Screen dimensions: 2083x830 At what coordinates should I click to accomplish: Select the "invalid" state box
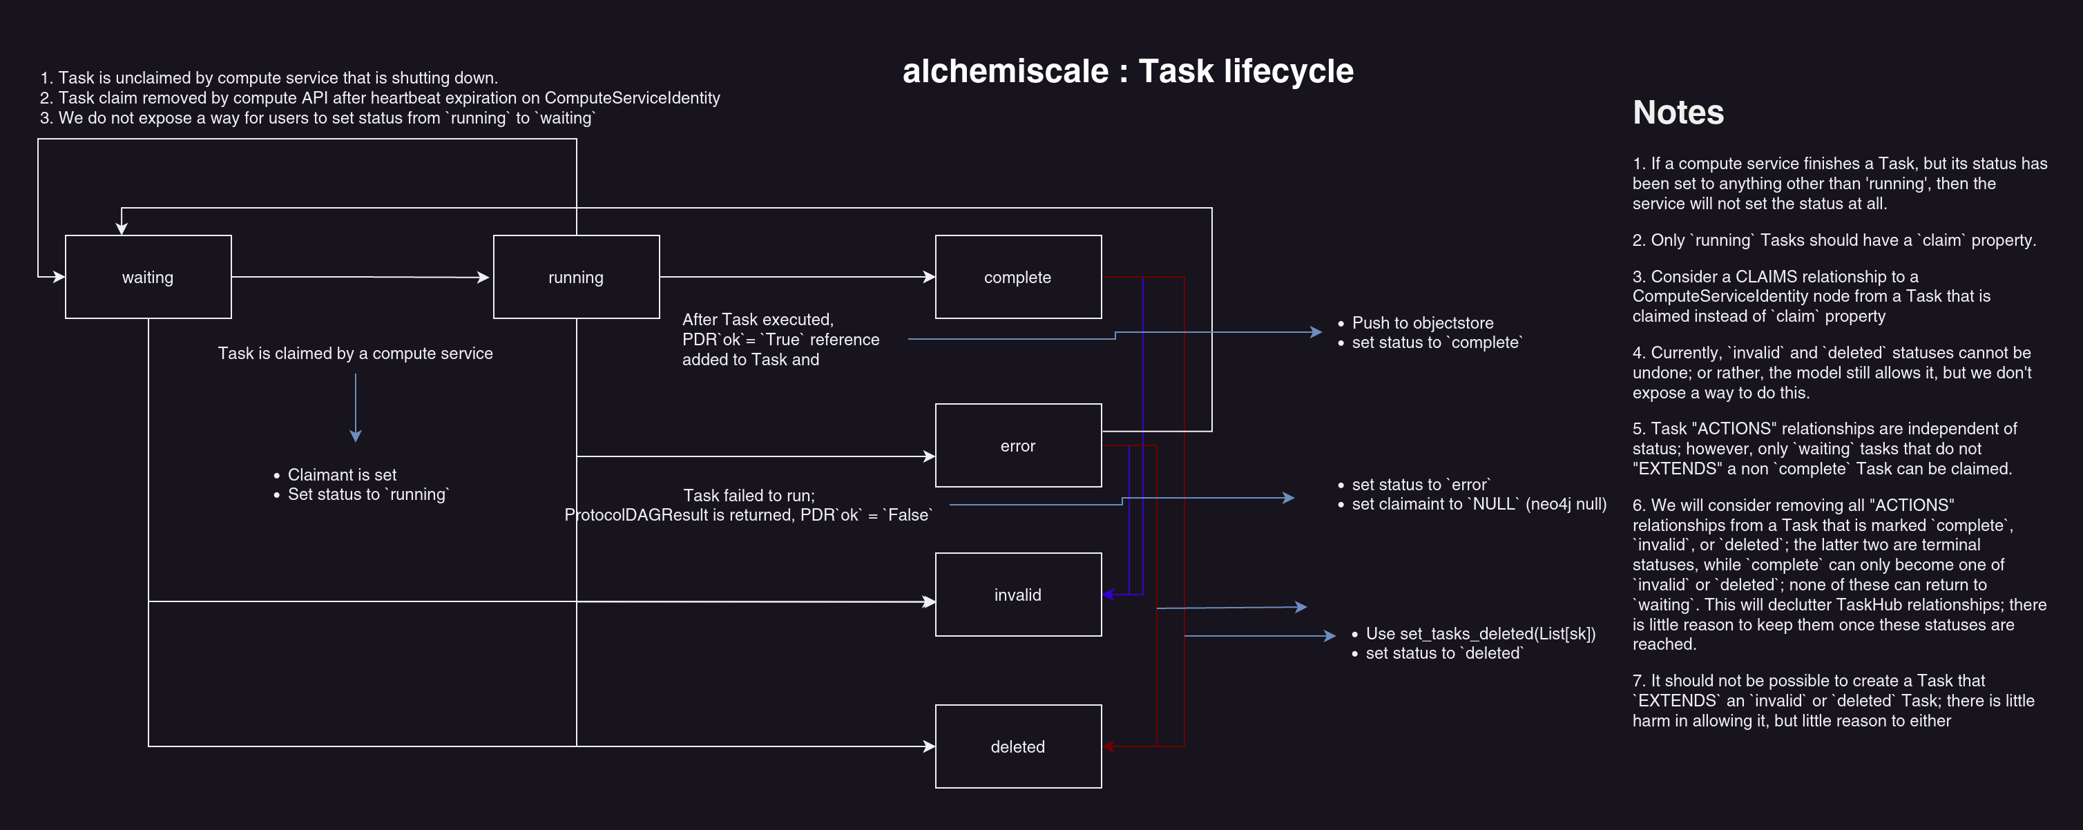(x=1018, y=593)
